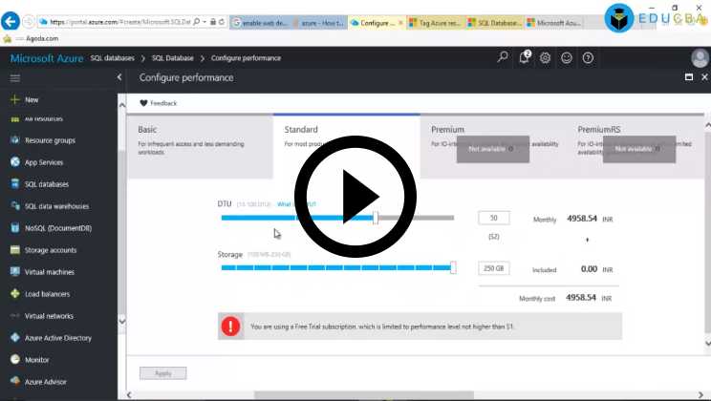Select the Basic pricing tier tab
Screen dimensions: 711x401
coord(199,143)
